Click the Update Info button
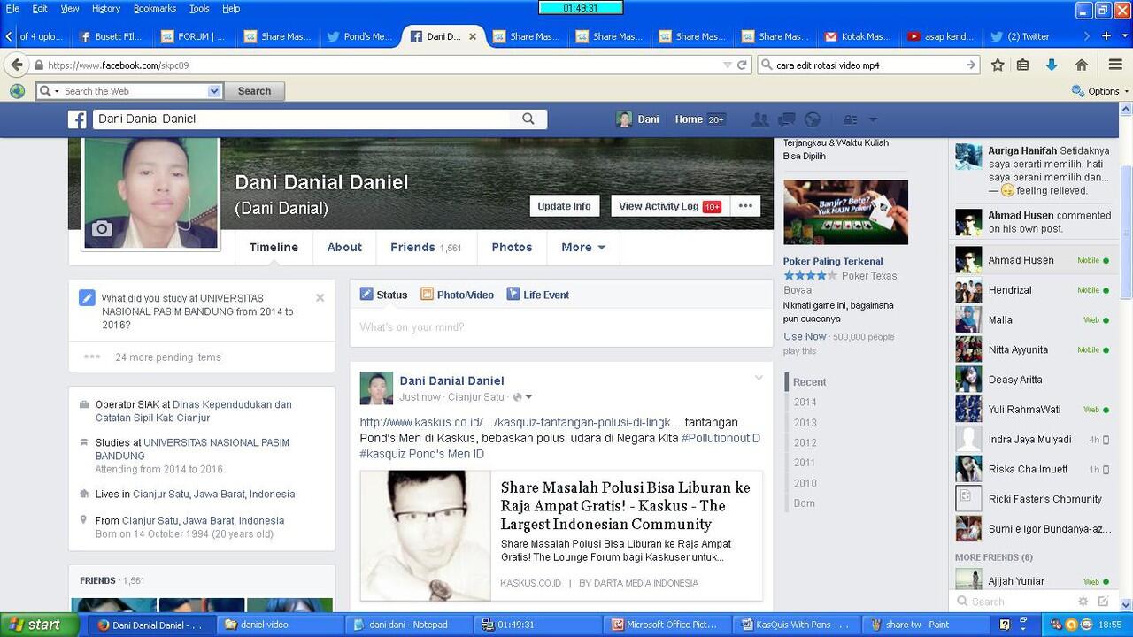This screenshot has height=637, width=1133. coord(564,206)
